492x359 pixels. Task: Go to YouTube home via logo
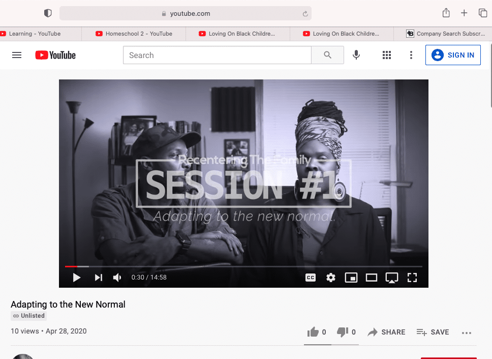55,55
